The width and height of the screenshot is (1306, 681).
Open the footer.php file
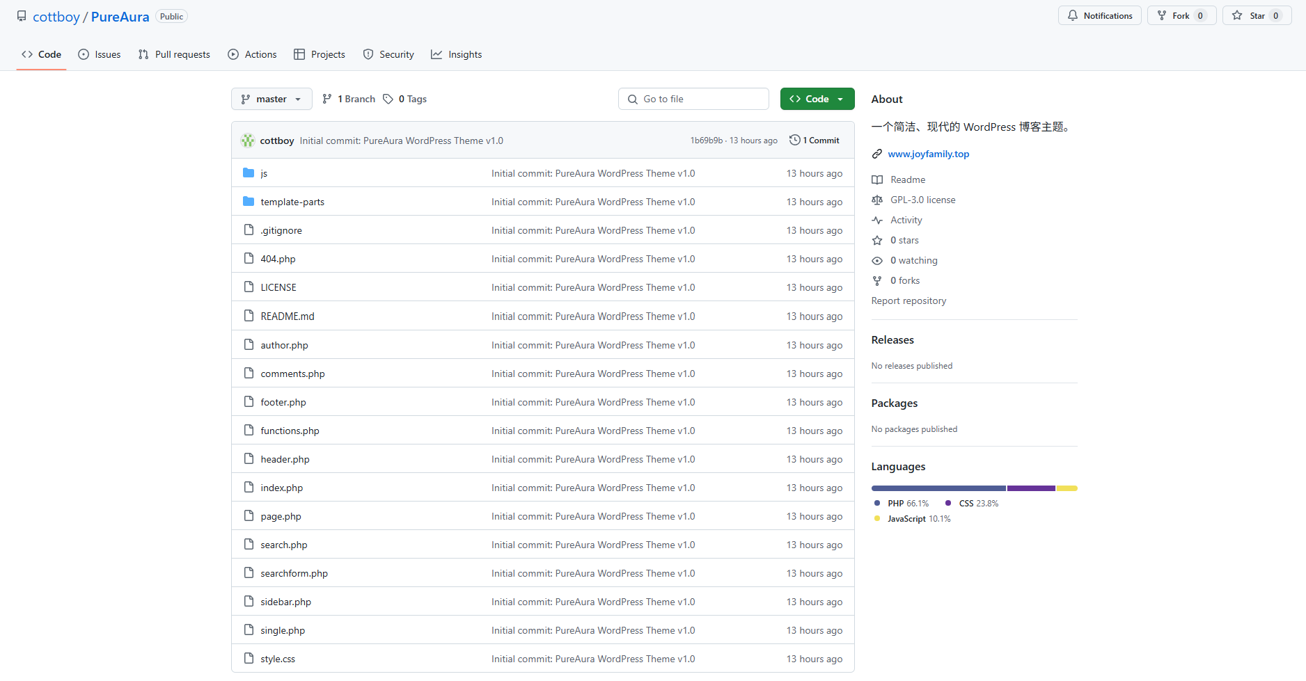(x=283, y=402)
